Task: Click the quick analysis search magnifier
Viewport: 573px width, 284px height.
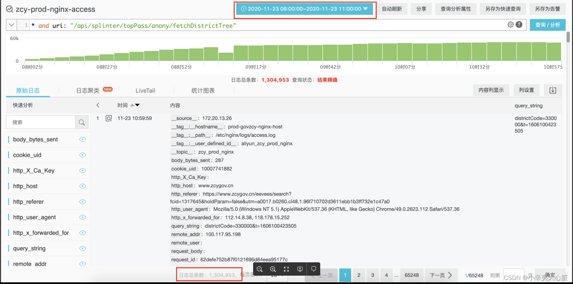Action: (82, 122)
